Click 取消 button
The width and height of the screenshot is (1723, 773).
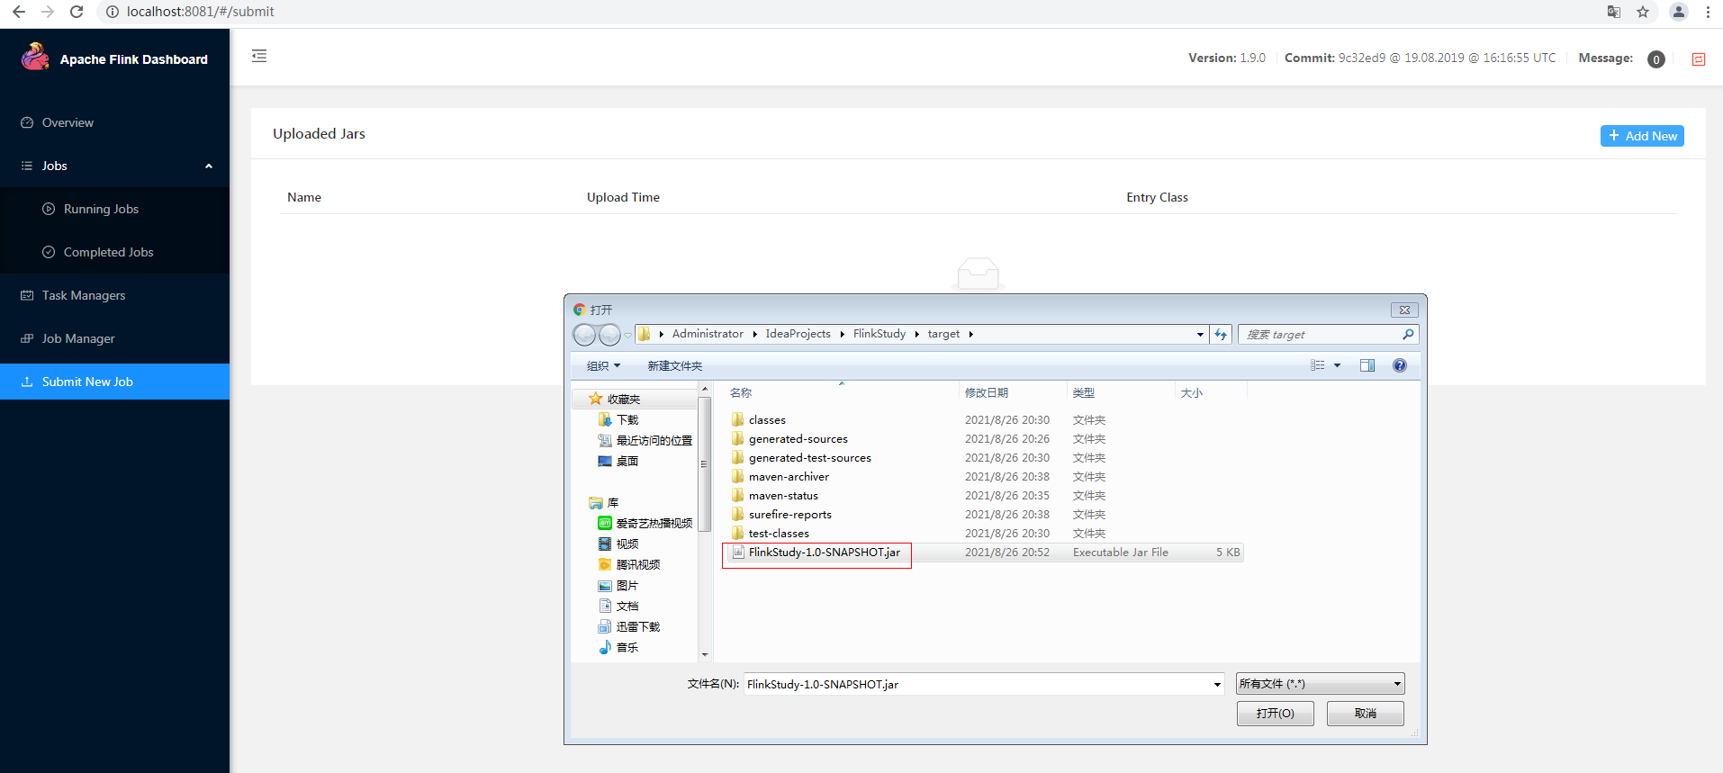pos(1365,713)
